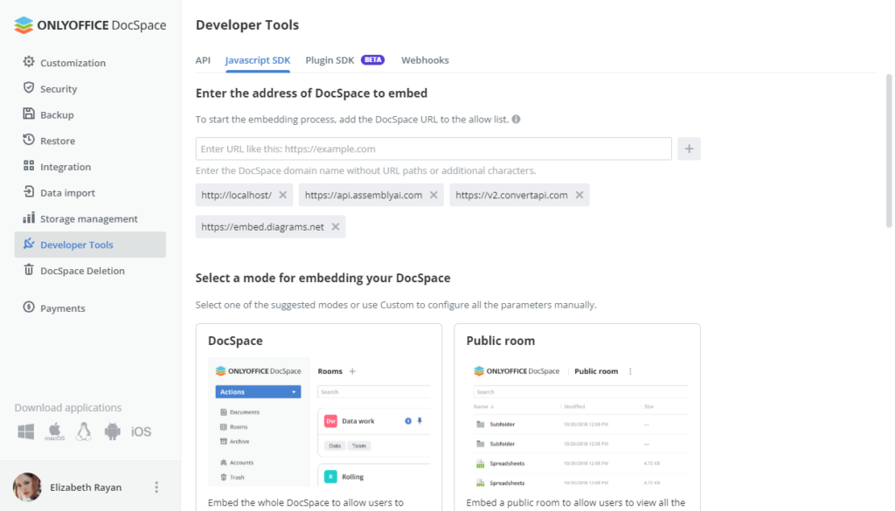
Task: Select the DocSpace embedding mode card
Action: coord(319,411)
